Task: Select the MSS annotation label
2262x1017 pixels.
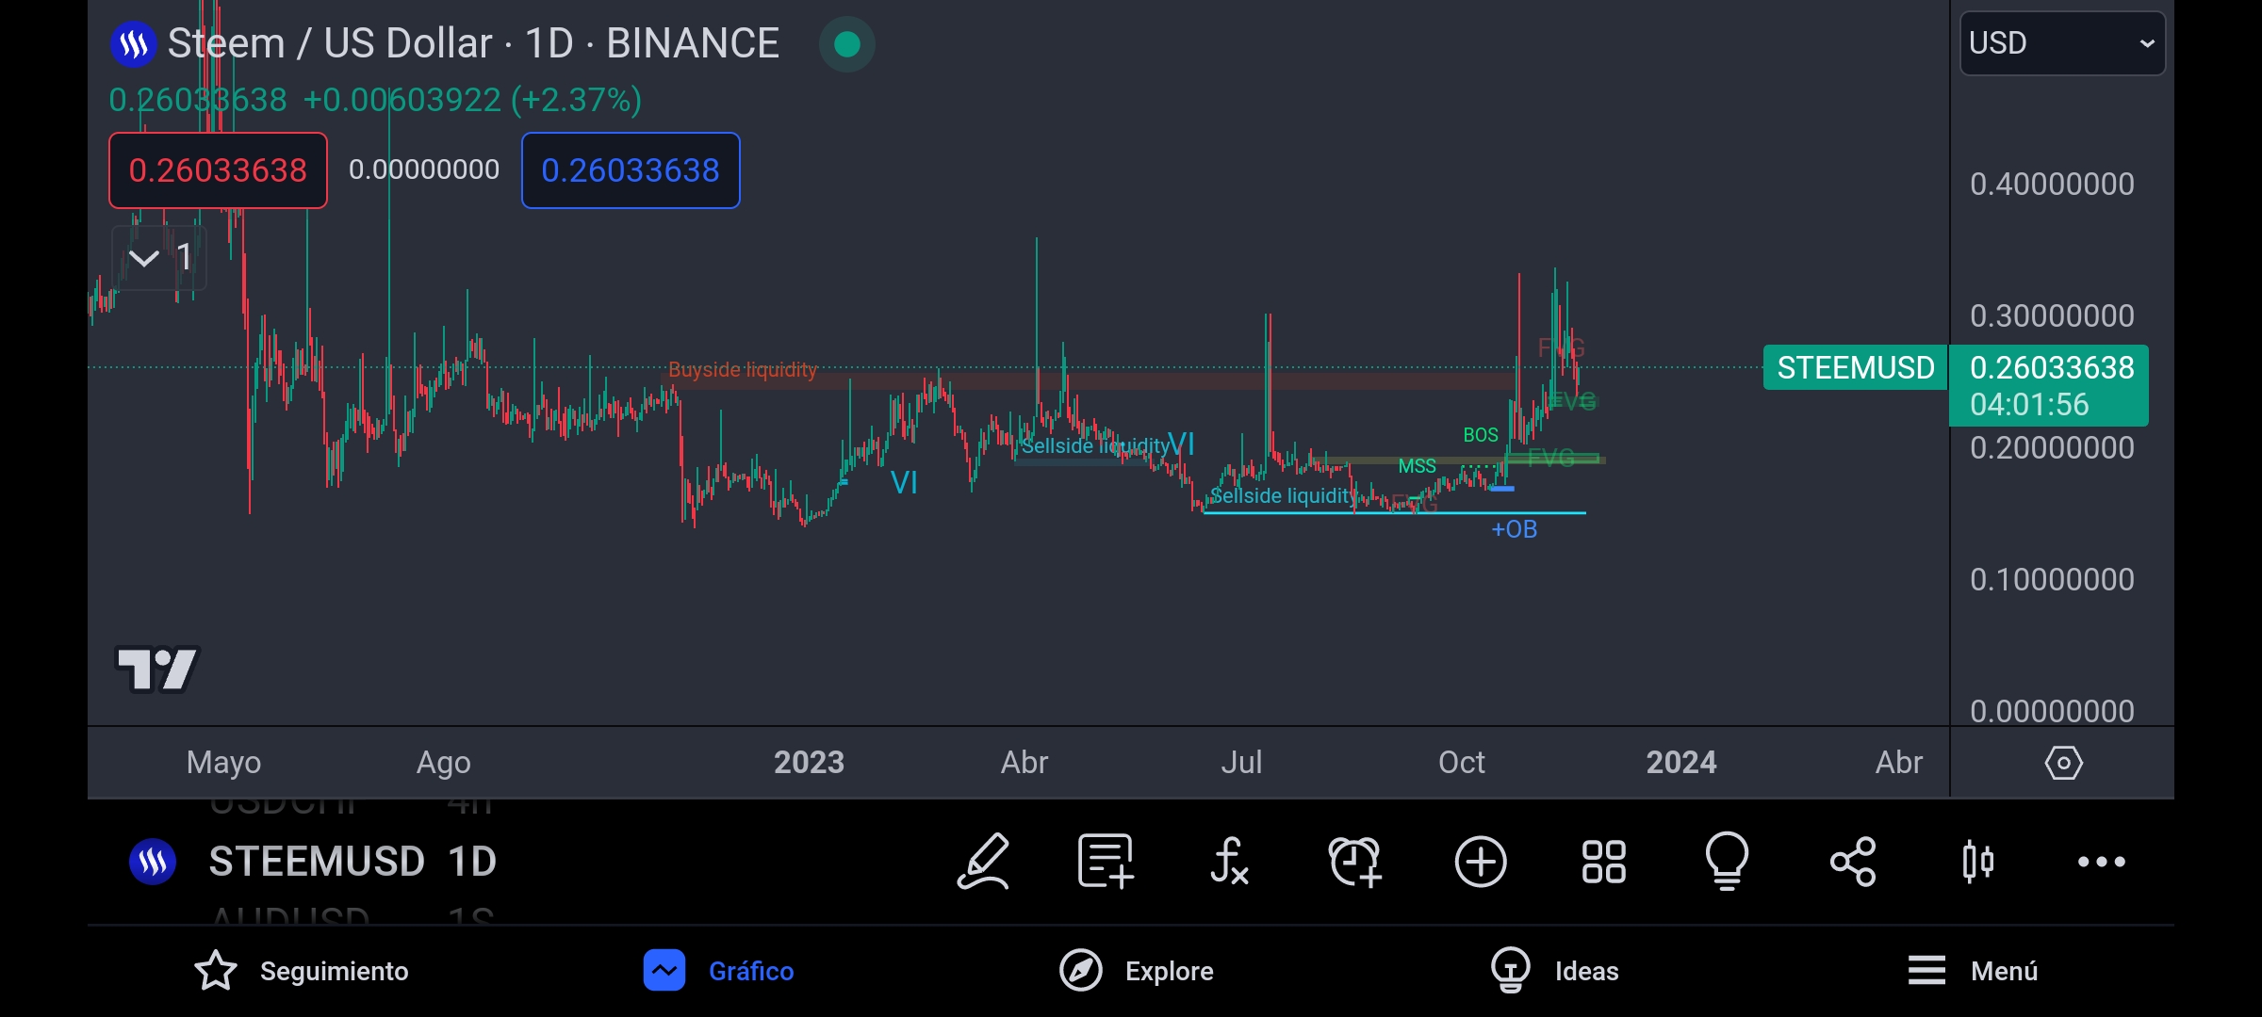Action: pos(1417,466)
